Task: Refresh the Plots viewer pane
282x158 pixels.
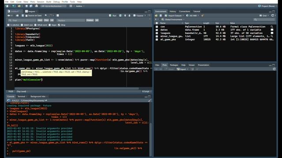Action: pyautogui.click(x=274, y=69)
